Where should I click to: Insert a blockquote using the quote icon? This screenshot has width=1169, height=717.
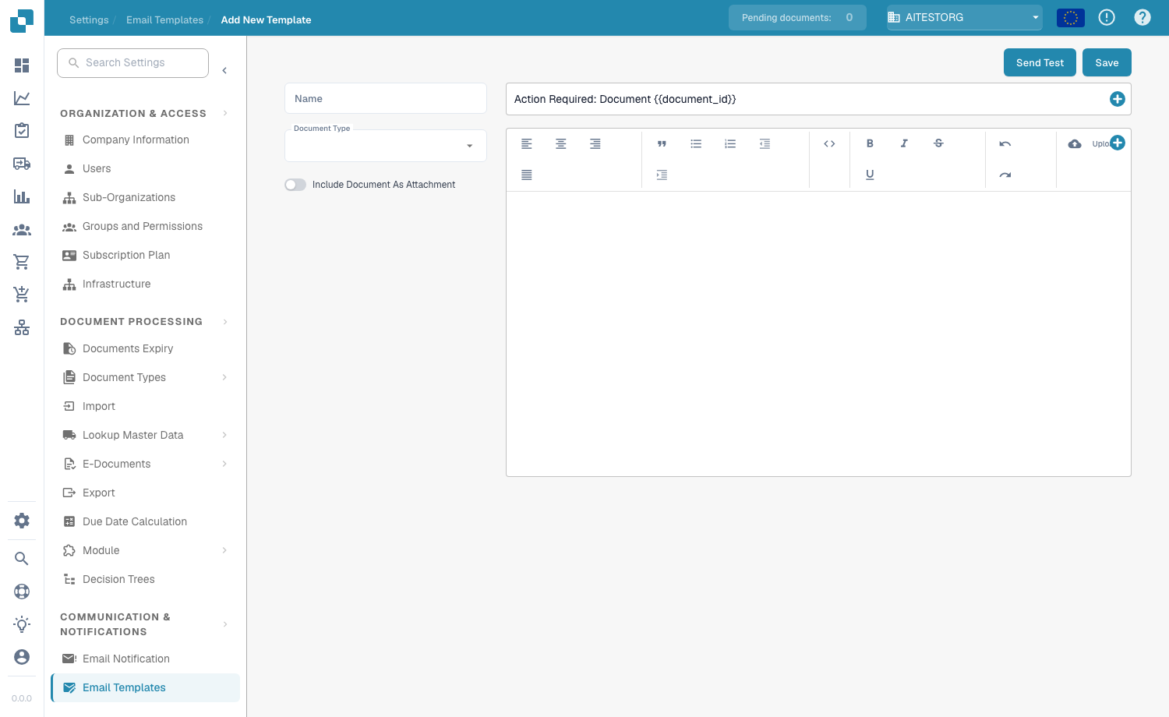point(662,143)
